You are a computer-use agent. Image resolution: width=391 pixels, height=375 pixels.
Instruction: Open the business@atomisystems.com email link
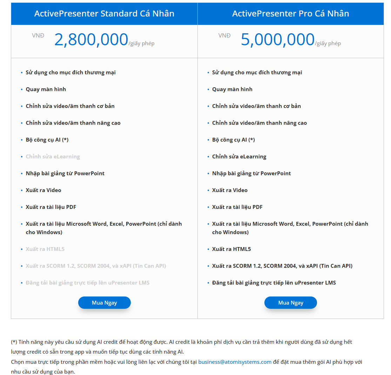(235, 362)
